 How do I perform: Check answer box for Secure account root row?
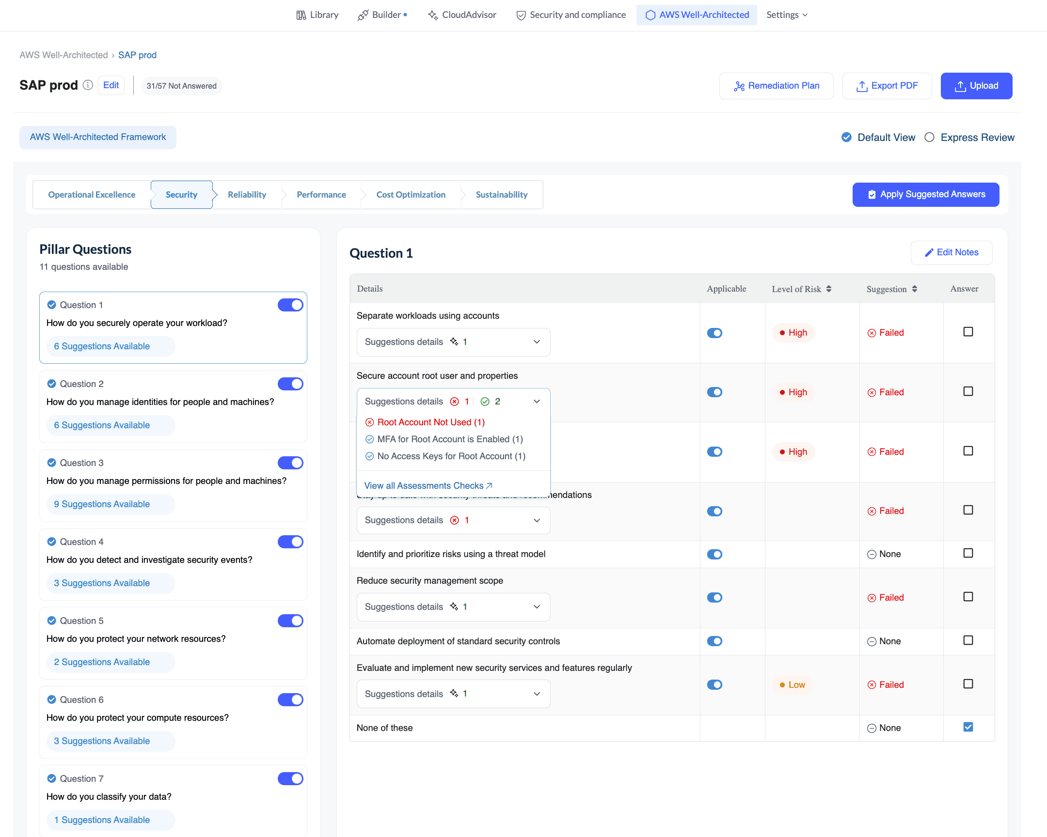click(968, 391)
